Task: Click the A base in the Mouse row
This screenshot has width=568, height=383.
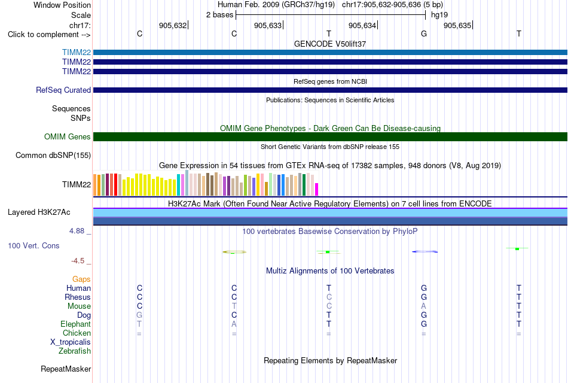Action: pos(423,306)
